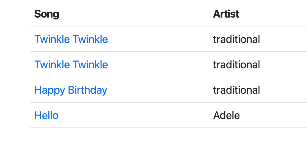
Task: Click blank area in the Happy Birthday row
Action: (159, 90)
